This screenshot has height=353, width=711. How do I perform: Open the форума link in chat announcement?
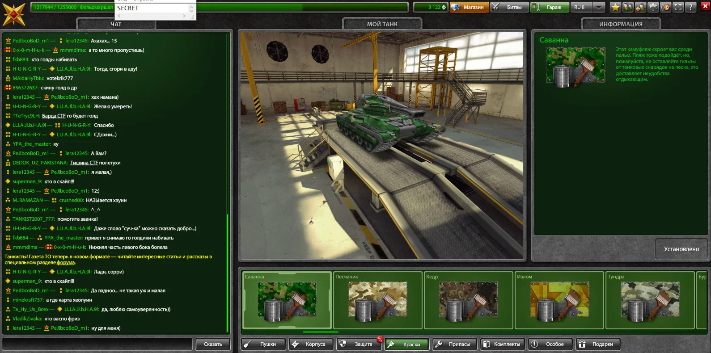tap(66, 263)
